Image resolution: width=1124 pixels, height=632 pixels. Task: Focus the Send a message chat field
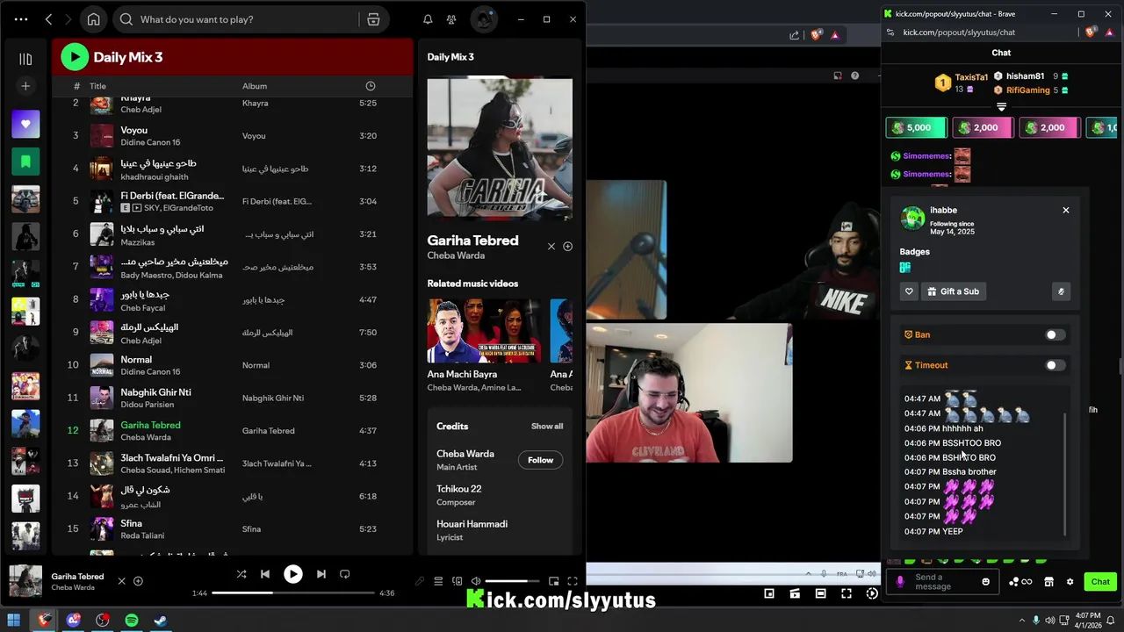[x=941, y=582]
